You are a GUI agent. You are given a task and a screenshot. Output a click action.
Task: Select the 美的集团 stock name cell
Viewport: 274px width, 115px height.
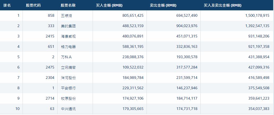[x=68, y=26]
